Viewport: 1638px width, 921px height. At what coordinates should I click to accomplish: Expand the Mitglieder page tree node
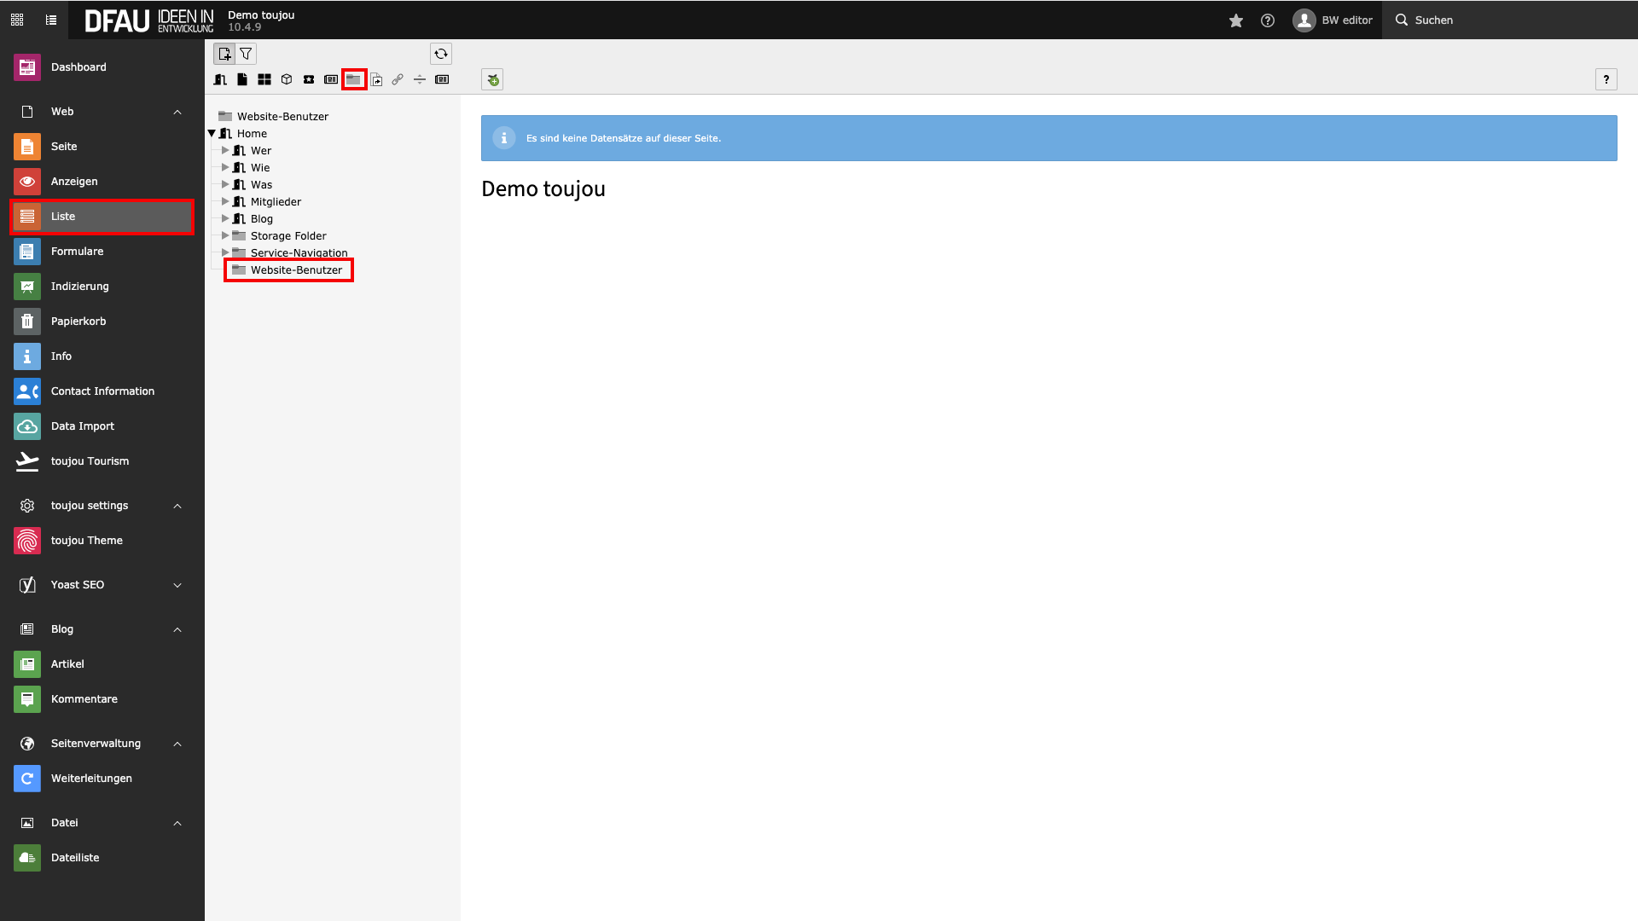coord(225,202)
